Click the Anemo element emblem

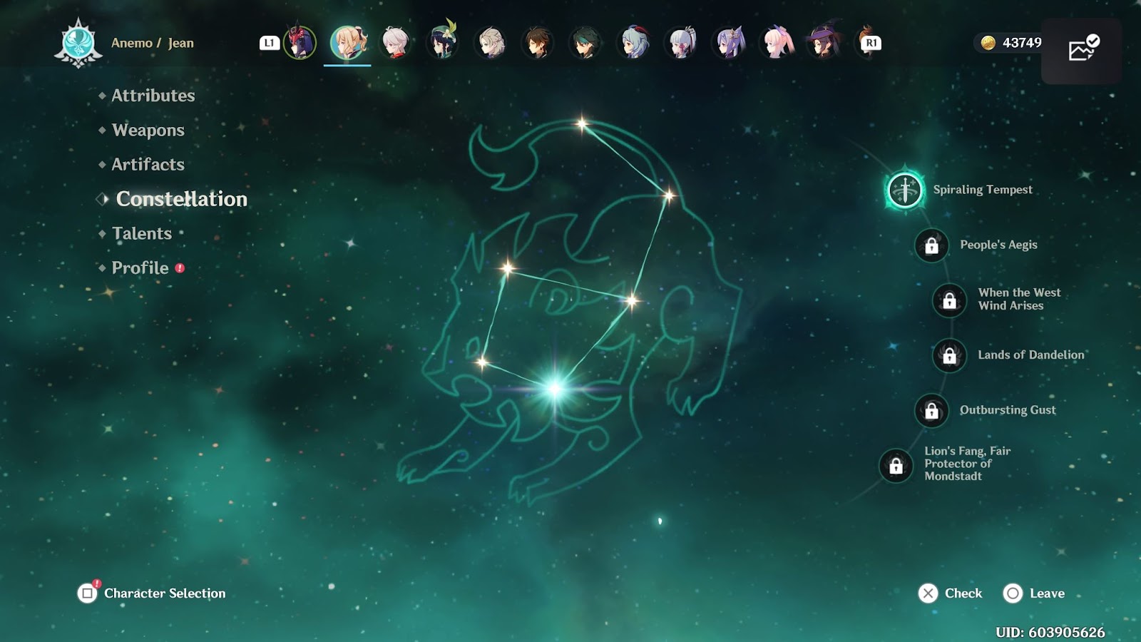point(78,43)
